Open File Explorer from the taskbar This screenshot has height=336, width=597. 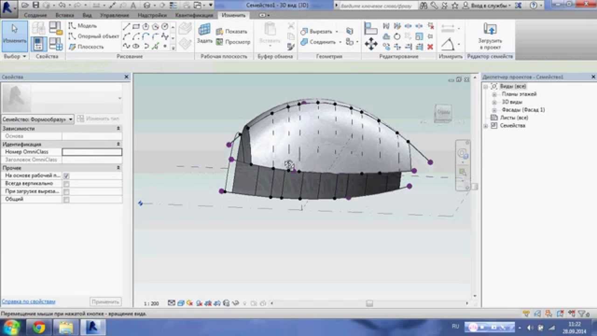(x=66, y=327)
